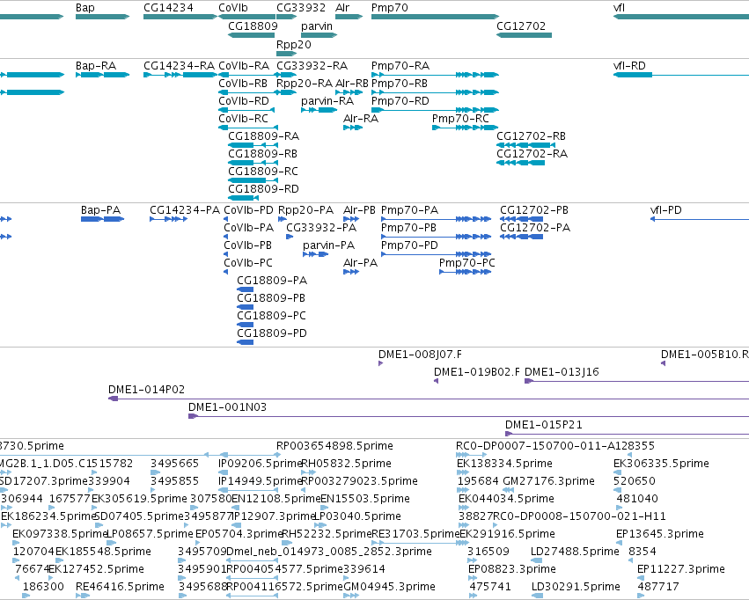Select the GM27176.3prime label
Viewport: 749px width, 600px height.
coord(549,481)
